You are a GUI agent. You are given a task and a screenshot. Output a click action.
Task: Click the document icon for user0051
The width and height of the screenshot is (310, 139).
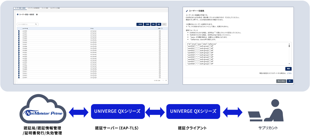coord(19,33)
